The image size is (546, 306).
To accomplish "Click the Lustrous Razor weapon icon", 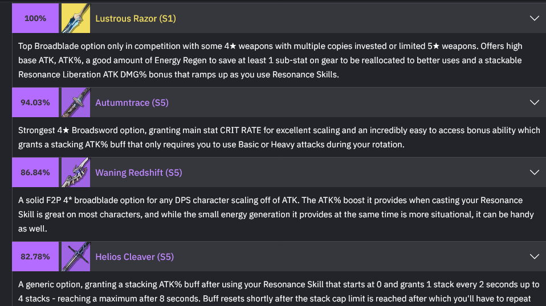I will (76, 18).
